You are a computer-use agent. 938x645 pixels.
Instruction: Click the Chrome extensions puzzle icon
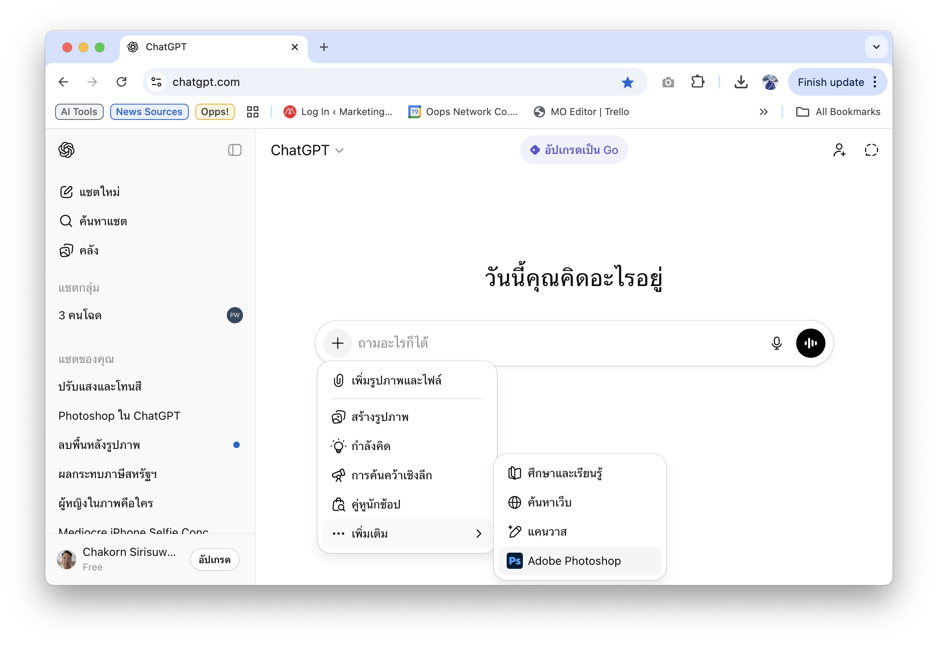(x=697, y=82)
